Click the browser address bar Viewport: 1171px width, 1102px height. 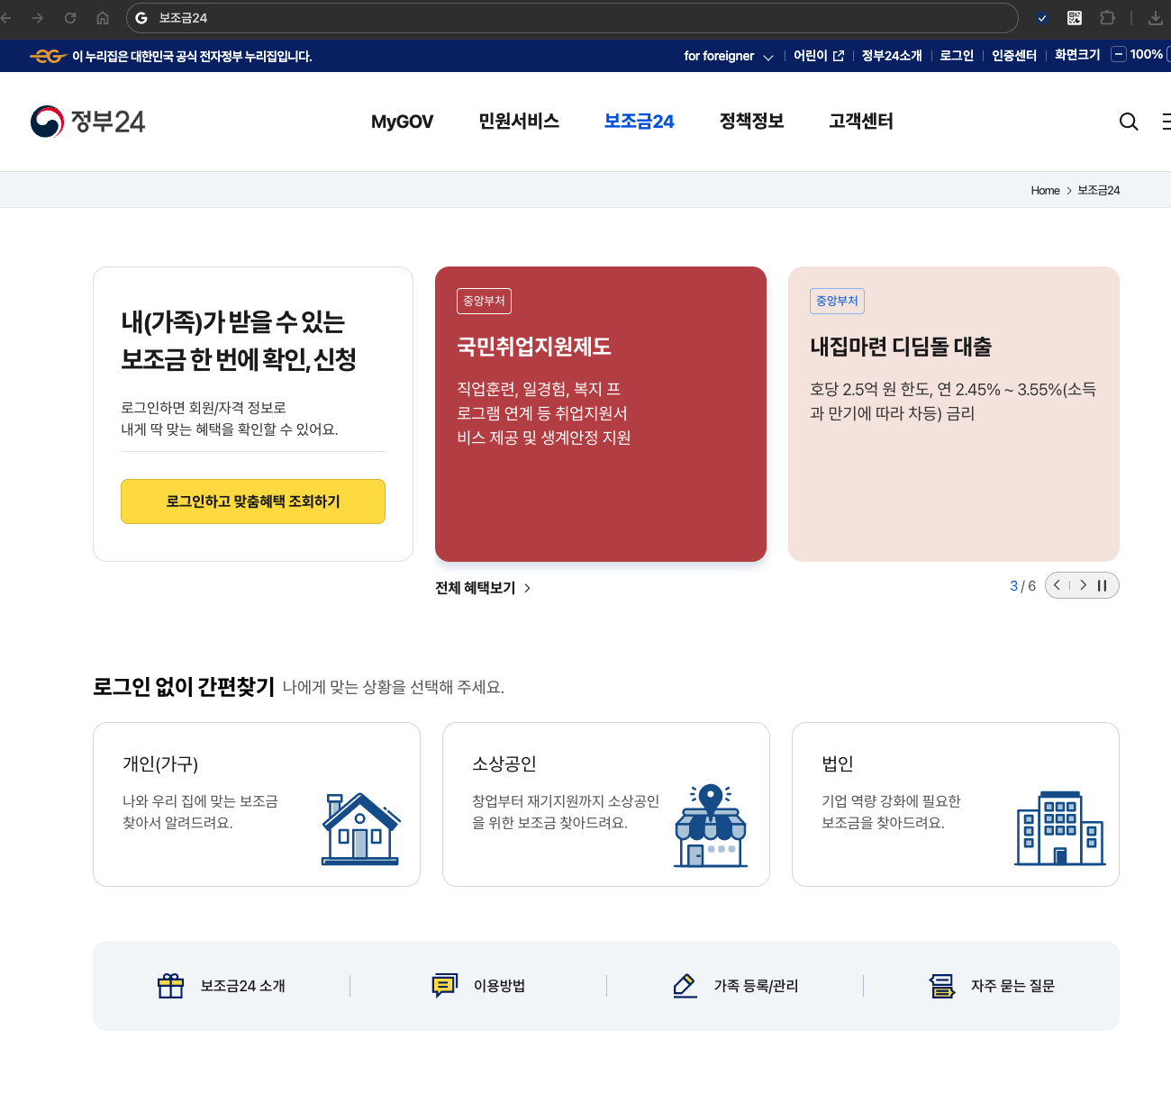pyautogui.click(x=572, y=18)
